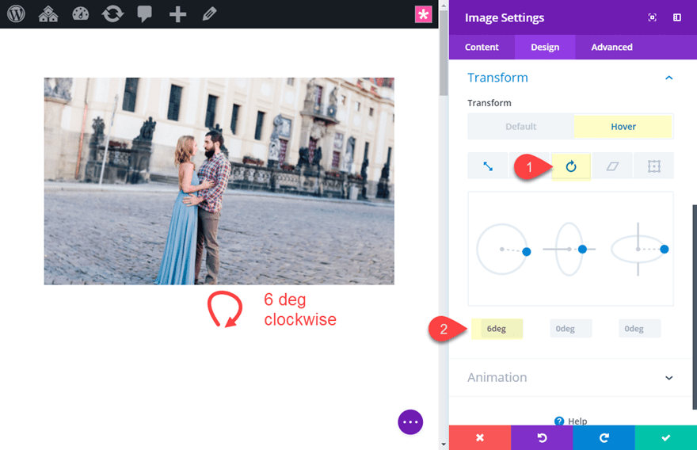Click the pink asterisk icon
This screenshot has width=697, height=450.
(x=424, y=14)
